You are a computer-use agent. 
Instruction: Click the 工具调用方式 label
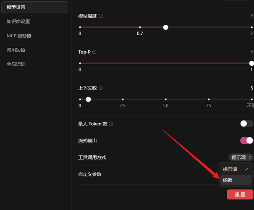click(x=92, y=157)
